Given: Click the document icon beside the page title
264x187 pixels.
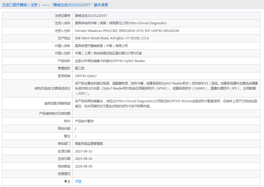Looking at the screenshot, I should click(x=4, y=5).
